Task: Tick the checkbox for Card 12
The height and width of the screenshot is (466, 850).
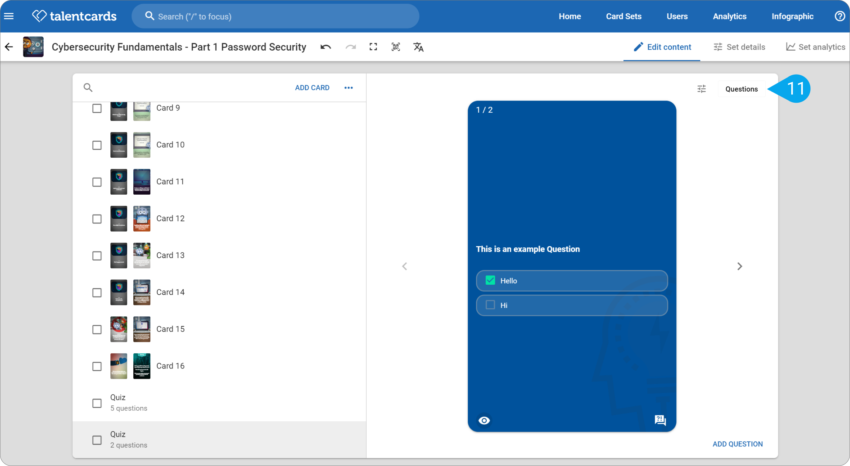Action: (x=97, y=219)
